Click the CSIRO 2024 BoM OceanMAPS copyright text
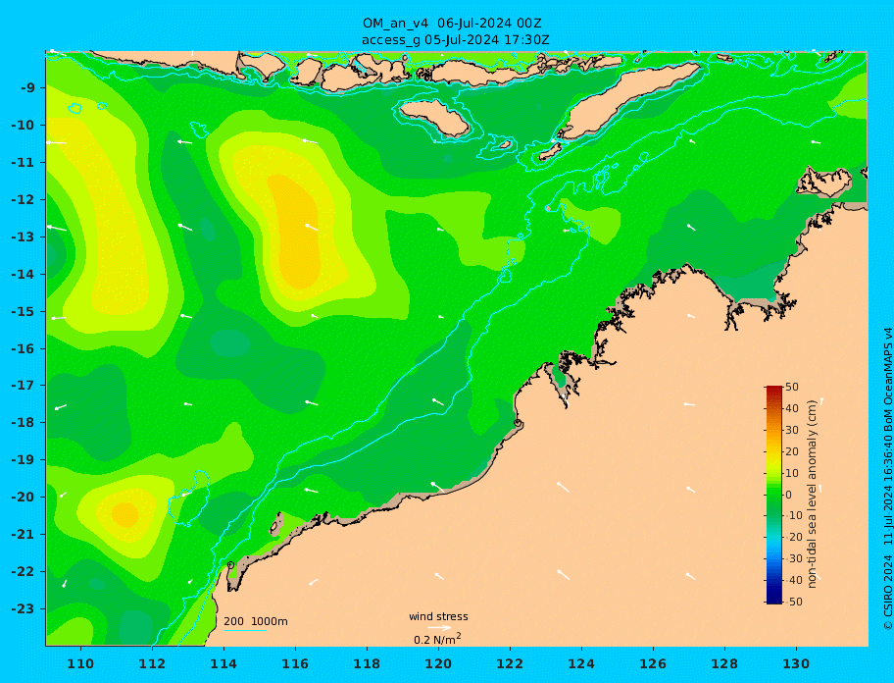The height and width of the screenshot is (683, 894). point(887,479)
